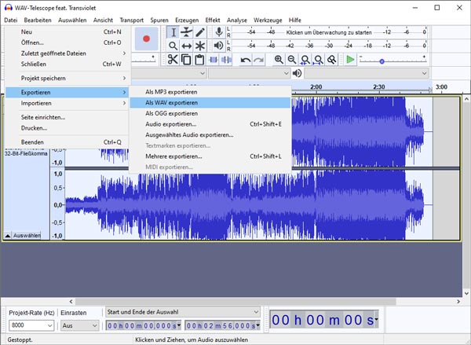Viewport: 471px width, 345px height.
Task: Open the Bearbeiten menu
Action: [38, 20]
